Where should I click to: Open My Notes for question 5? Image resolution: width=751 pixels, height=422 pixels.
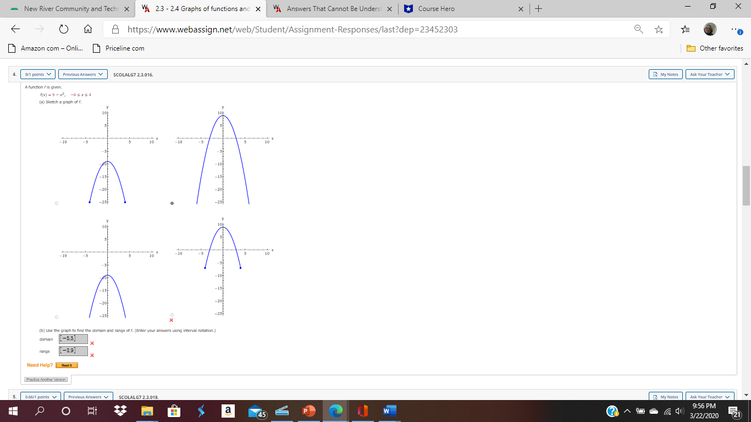pos(665,397)
